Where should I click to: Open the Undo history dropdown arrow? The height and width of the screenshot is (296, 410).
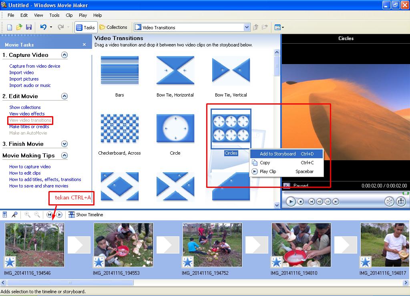click(x=51, y=27)
